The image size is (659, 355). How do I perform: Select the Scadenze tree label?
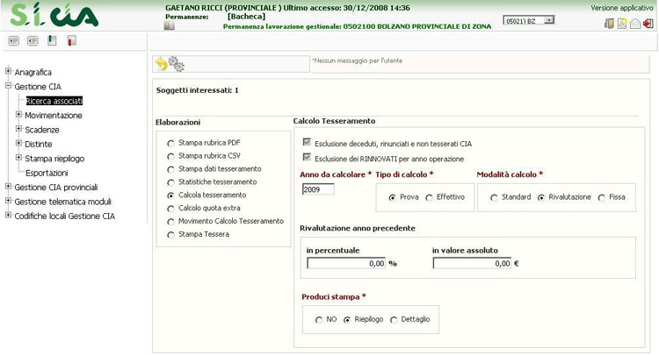[42, 130]
